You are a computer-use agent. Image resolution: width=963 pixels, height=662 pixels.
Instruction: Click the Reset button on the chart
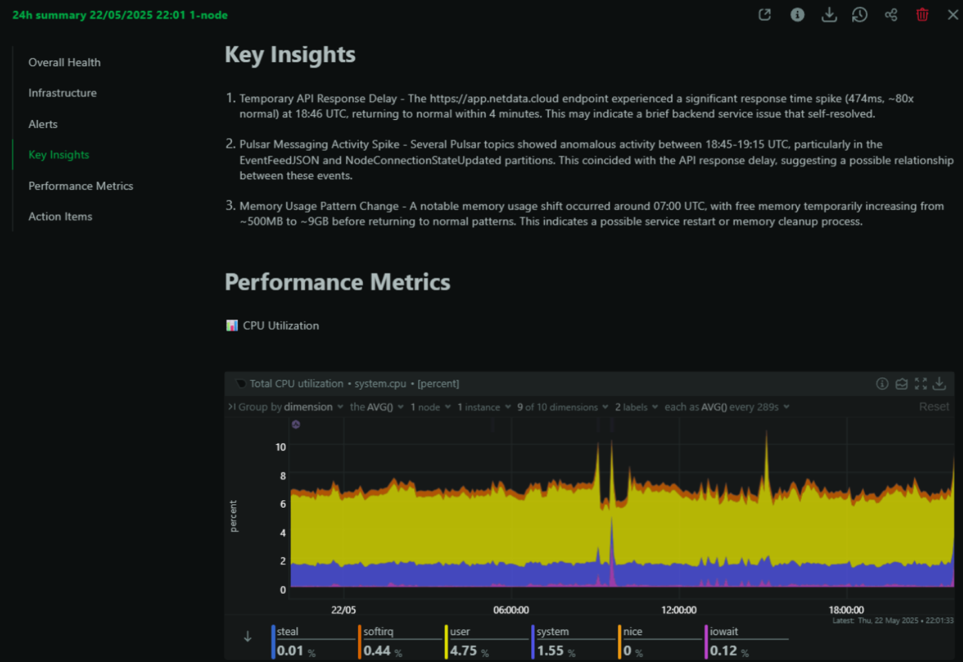click(933, 407)
